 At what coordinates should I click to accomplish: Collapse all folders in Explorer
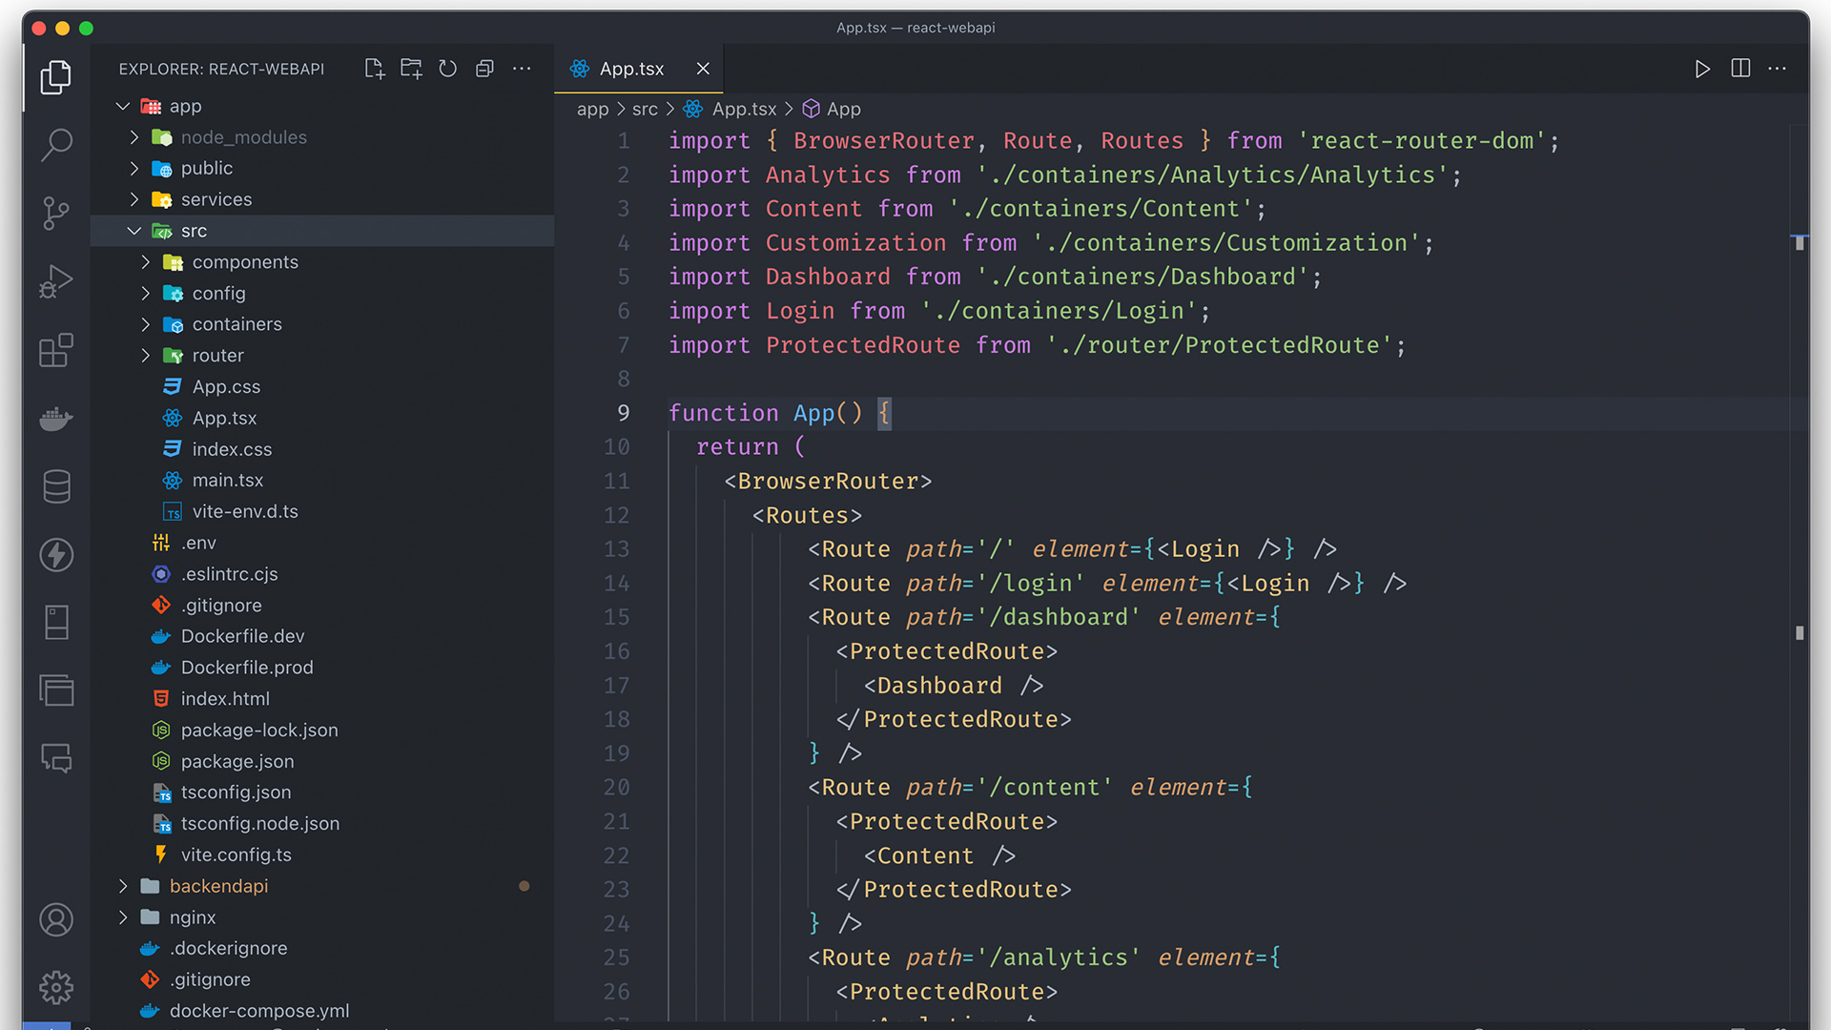click(484, 69)
